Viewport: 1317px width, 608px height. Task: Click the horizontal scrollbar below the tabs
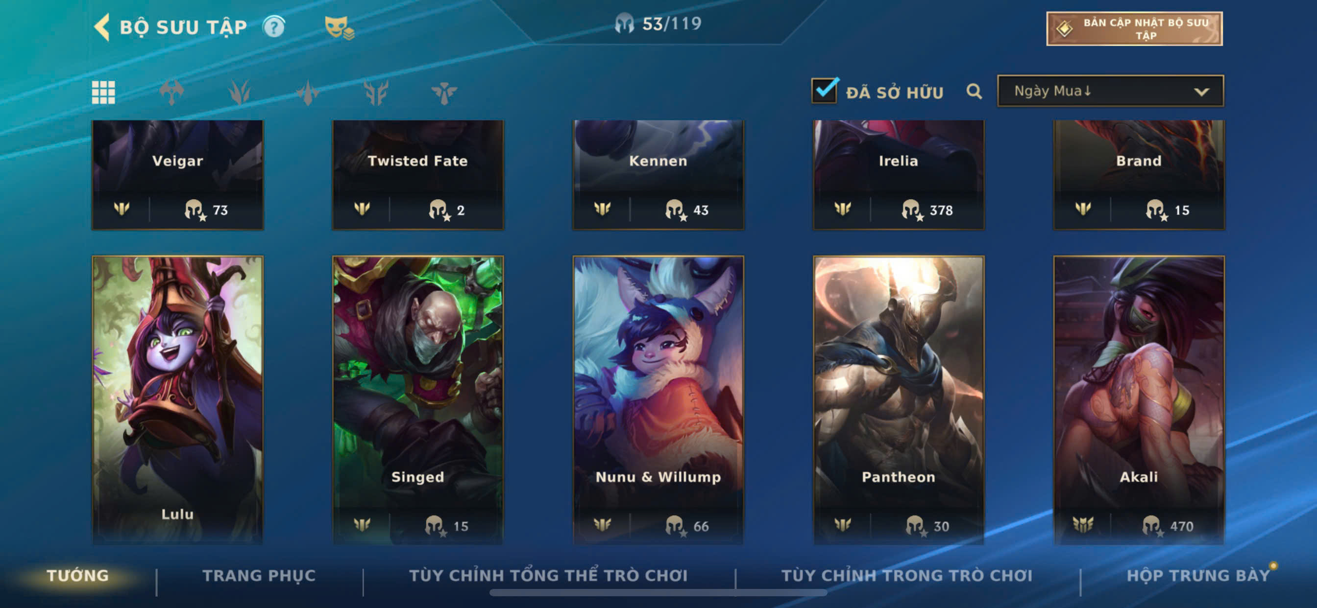click(x=658, y=593)
